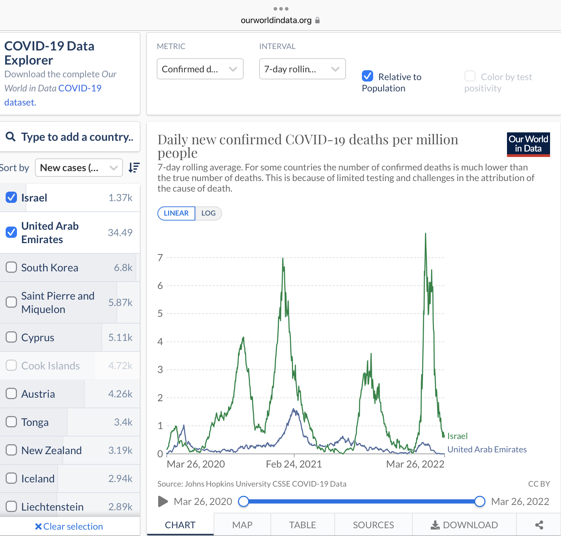
Task: Click the padlock icon beside URL
Action: [x=317, y=20]
